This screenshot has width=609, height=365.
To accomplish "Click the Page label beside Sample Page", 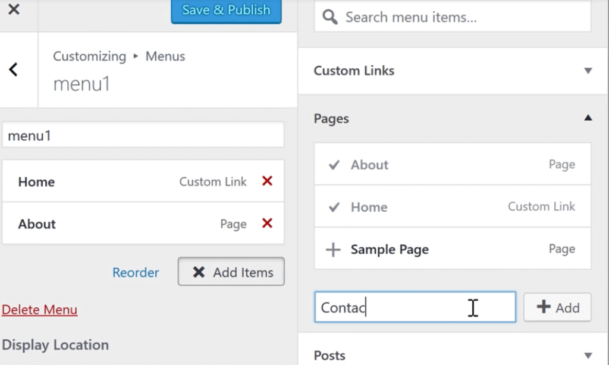I will point(561,248).
